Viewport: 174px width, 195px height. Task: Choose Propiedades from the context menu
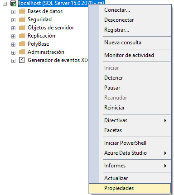click(130, 188)
